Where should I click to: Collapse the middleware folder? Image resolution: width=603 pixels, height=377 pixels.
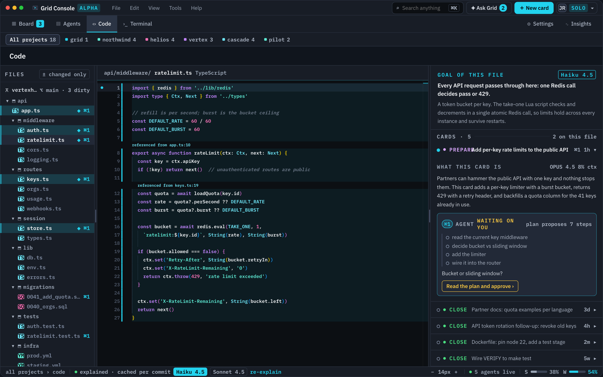[x=13, y=121]
